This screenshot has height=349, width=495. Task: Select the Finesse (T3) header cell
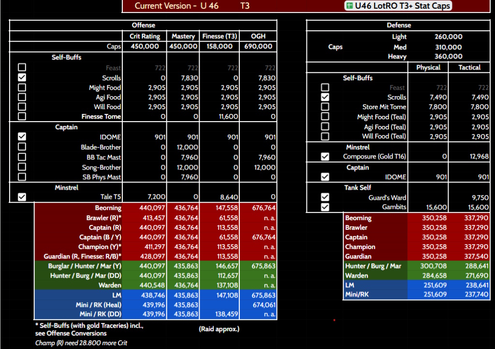[219, 36]
